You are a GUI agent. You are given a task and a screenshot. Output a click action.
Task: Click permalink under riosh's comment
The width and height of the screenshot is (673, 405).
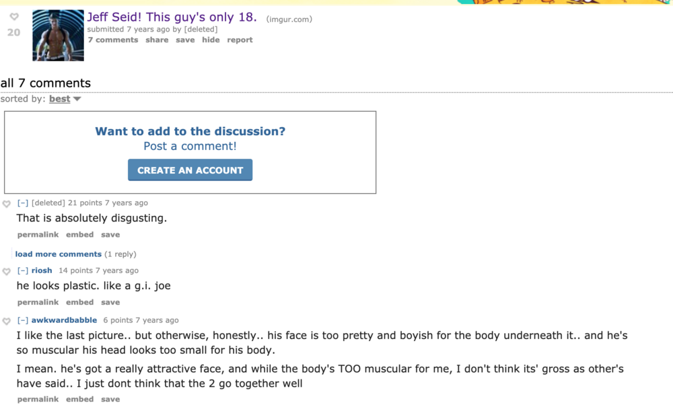(x=38, y=303)
